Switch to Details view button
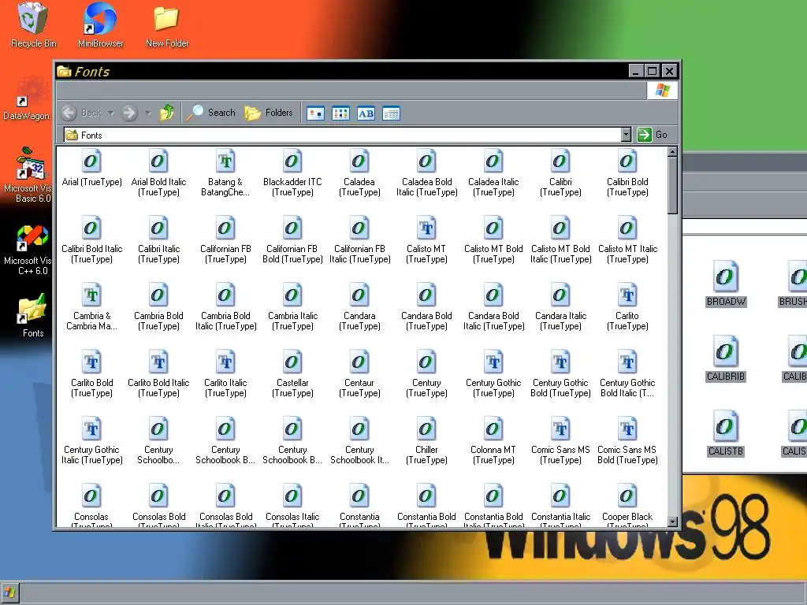This screenshot has width=807, height=605. [391, 113]
